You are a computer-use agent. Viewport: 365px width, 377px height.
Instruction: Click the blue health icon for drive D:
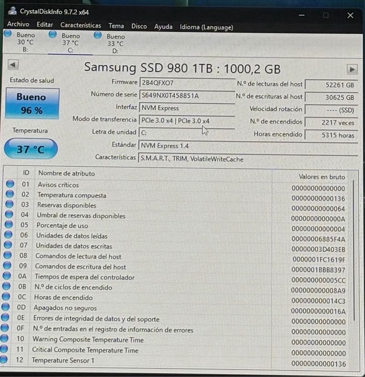[x=98, y=35]
